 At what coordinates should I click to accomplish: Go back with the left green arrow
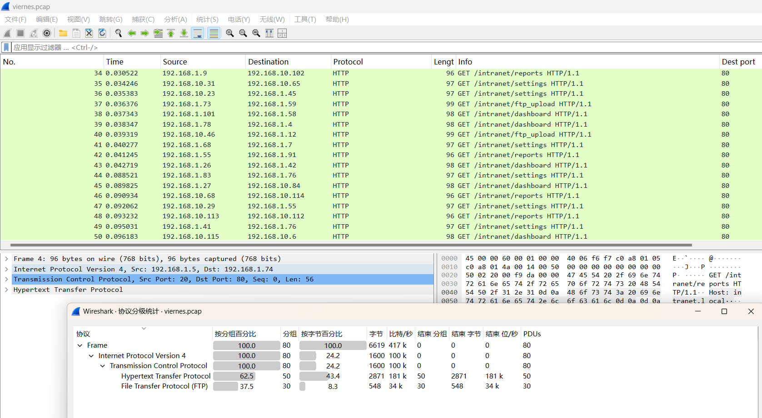click(132, 33)
